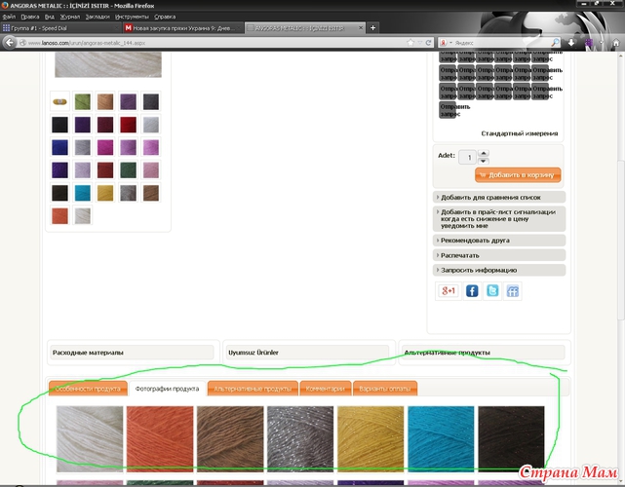This screenshot has width=625, height=487.
Task: Select the magenta pink color swatch
Action: click(105, 147)
